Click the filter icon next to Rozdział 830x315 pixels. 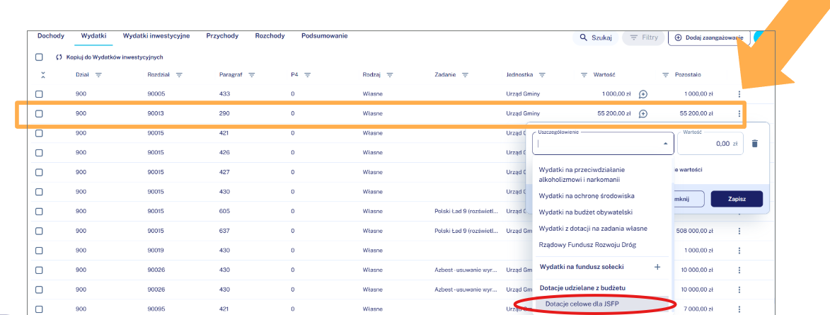pyautogui.click(x=180, y=75)
